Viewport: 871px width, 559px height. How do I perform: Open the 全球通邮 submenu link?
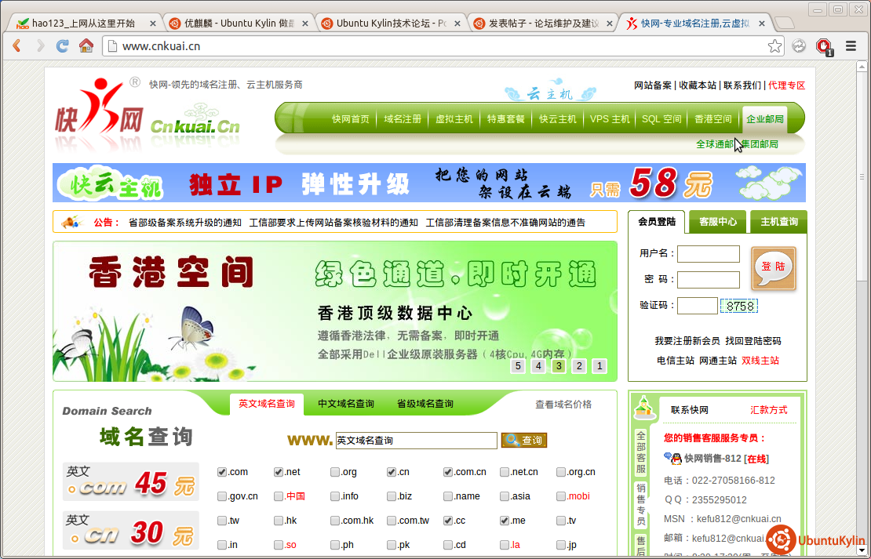point(714,144)
